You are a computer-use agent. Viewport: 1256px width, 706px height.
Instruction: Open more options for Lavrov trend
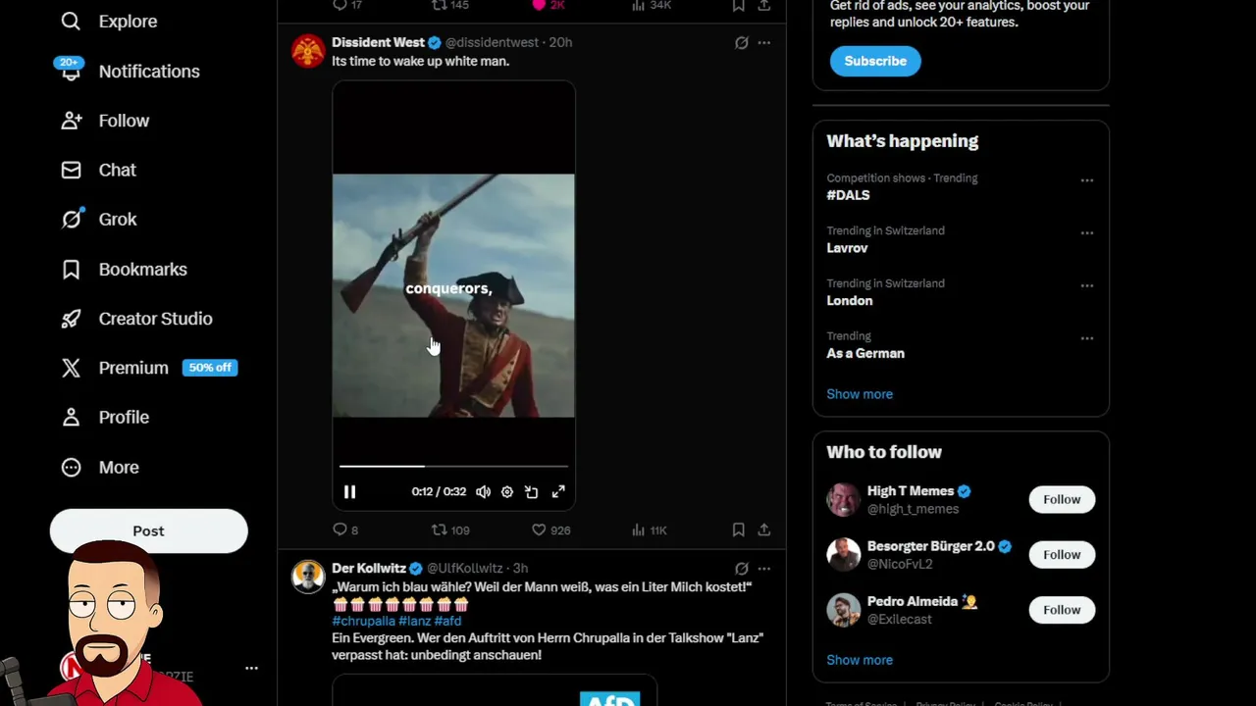(x=1086, y=233)
